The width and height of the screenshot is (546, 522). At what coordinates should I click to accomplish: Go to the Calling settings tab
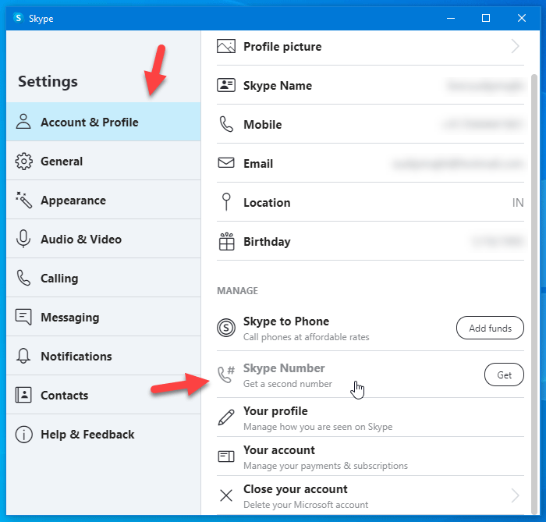tap(104, 278)
